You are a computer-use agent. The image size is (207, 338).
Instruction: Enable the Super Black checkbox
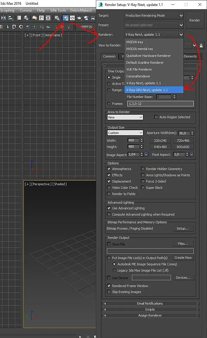(x=143, y=188)
